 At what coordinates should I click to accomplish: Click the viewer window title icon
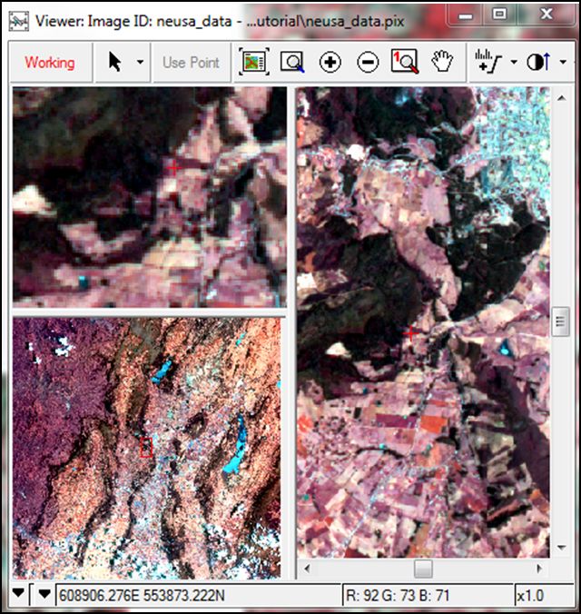pos(19,21)
